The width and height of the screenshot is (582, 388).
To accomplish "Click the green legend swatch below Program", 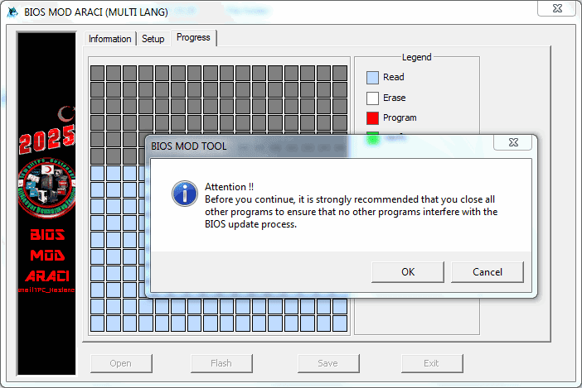I will [372, 137].
